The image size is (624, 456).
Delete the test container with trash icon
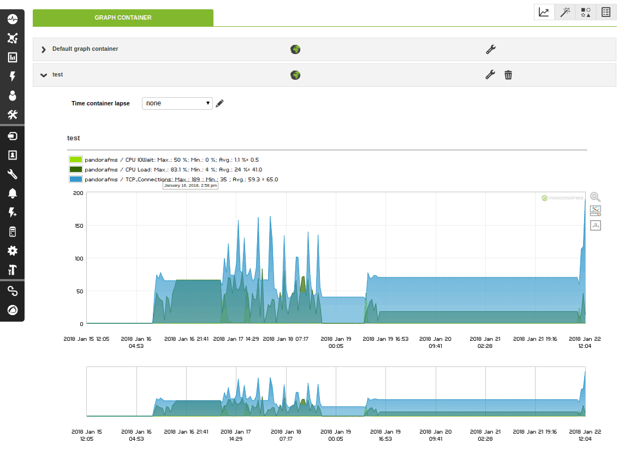[x=508, y=75]
